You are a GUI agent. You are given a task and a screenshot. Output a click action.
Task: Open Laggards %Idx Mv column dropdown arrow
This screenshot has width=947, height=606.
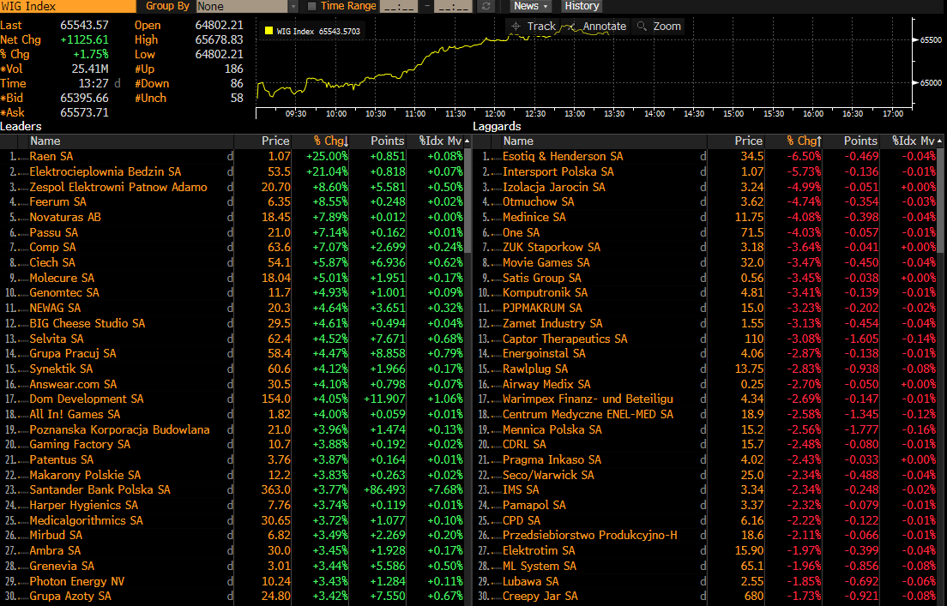941,141
